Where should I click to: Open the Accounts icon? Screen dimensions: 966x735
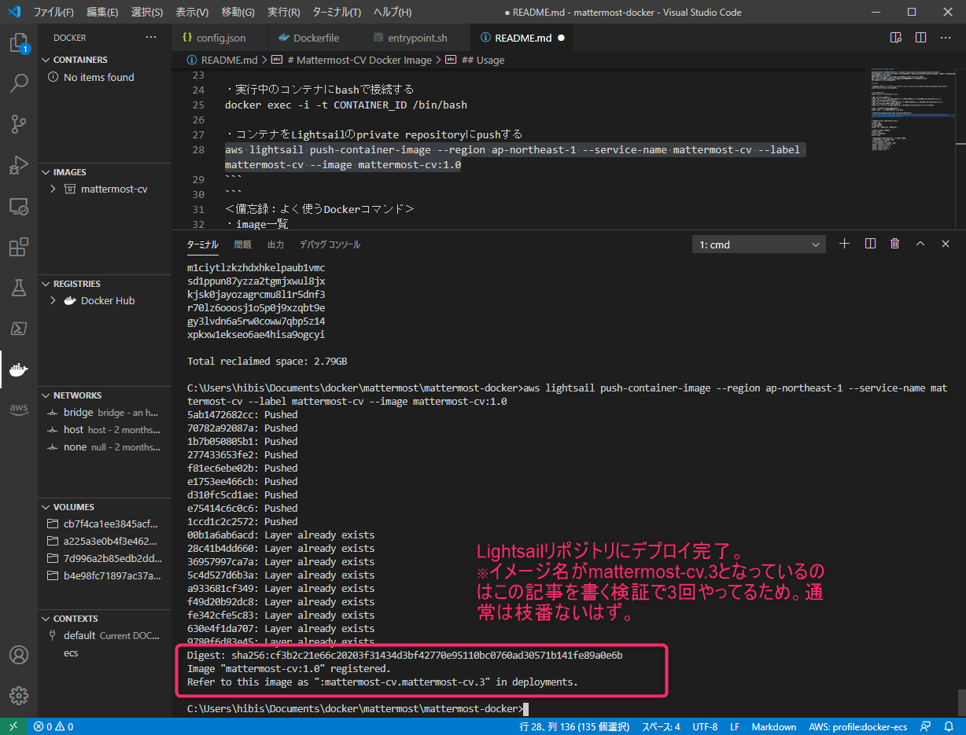click(19, 655)
